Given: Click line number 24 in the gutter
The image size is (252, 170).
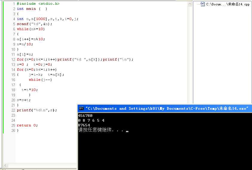Looking at the screenshot, I should tap(13, 120).
